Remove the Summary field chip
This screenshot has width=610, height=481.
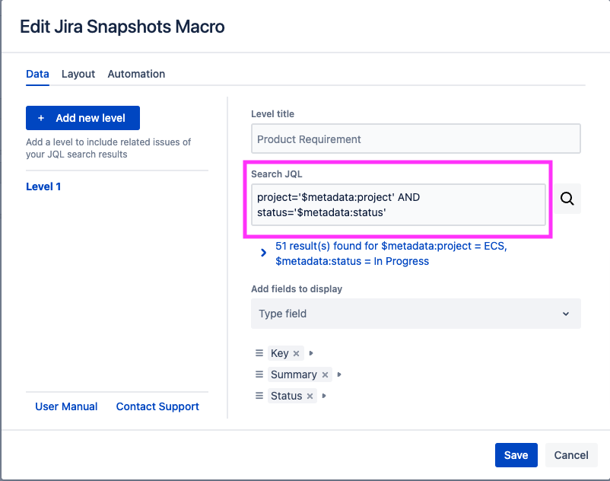325,374
